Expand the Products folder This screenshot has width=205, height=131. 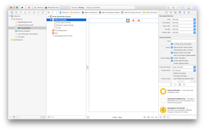[x=12, y=40]
